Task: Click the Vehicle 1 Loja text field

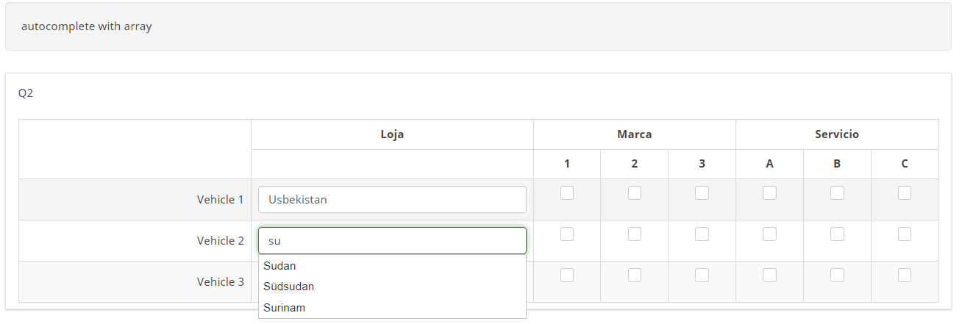Action: point(392,199)
